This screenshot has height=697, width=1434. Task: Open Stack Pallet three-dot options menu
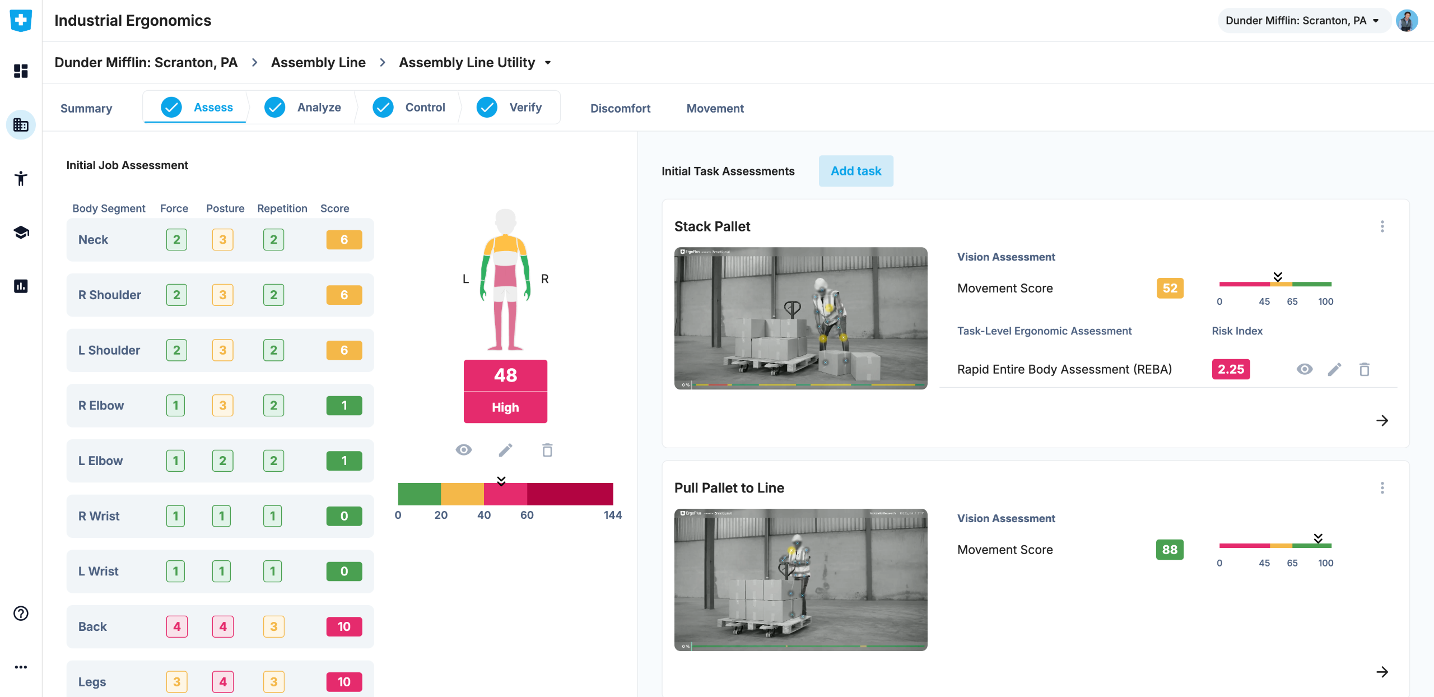click(x=1382, y=226)
